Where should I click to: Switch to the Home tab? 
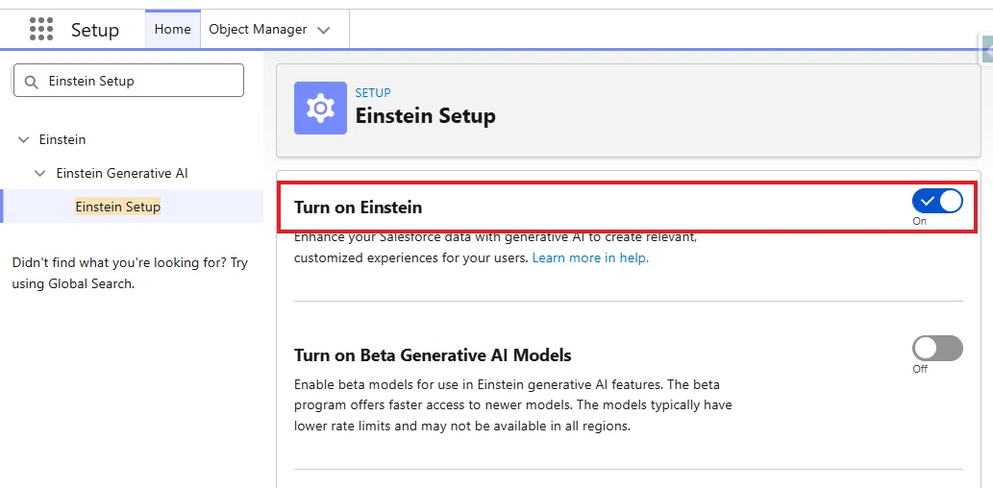[173, 29]
